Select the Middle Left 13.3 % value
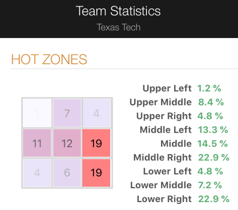238x210 pixels. (x=213, y=130)
